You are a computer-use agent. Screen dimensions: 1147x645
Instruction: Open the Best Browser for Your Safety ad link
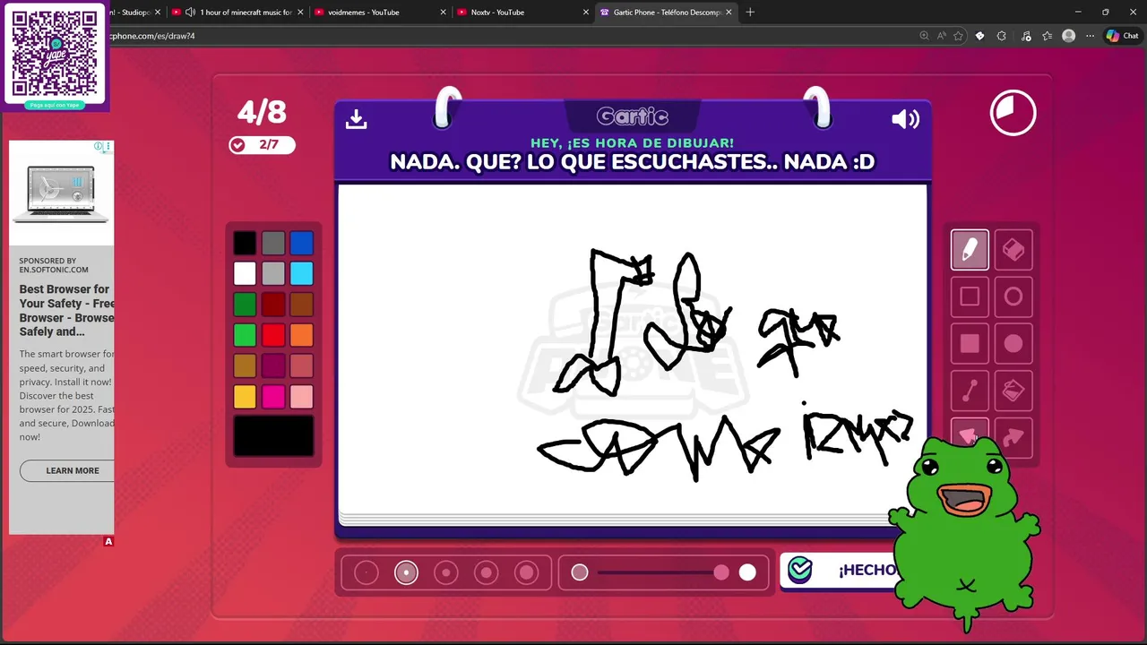coord(67,311)
